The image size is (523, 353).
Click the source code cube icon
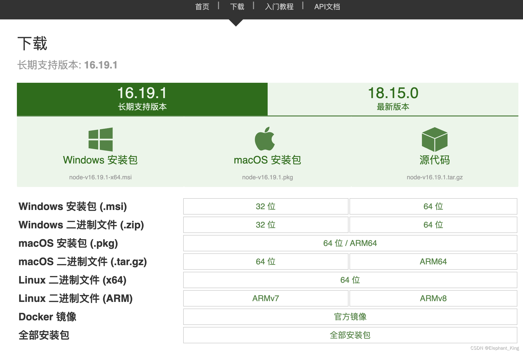pos(434,139)
